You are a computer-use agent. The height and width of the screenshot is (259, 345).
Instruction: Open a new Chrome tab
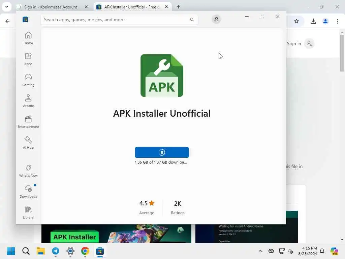tap(179, 7)
